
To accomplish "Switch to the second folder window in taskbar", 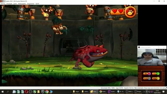I will [85, 92].
